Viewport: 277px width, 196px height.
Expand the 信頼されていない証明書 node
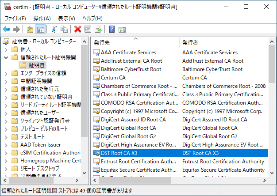click(x=6, y=97)
